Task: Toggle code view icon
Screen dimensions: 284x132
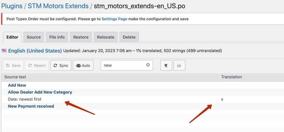Action: [x=179, y=65]
